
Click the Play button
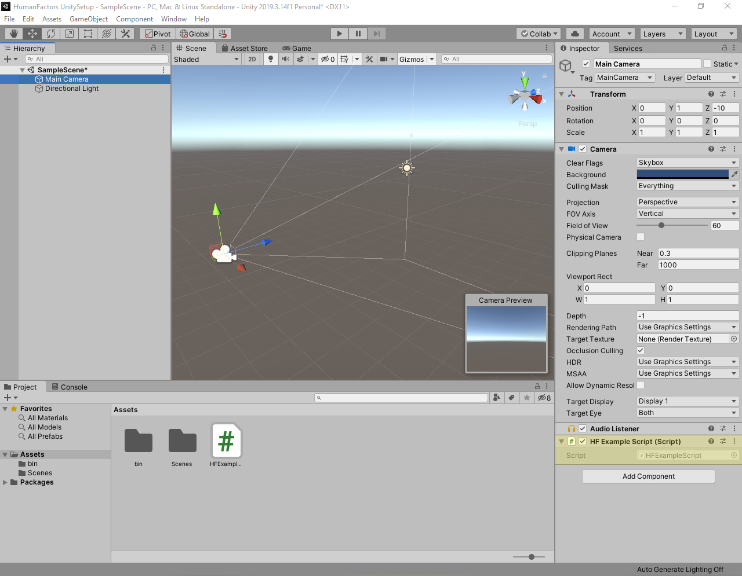coord(340,34)
